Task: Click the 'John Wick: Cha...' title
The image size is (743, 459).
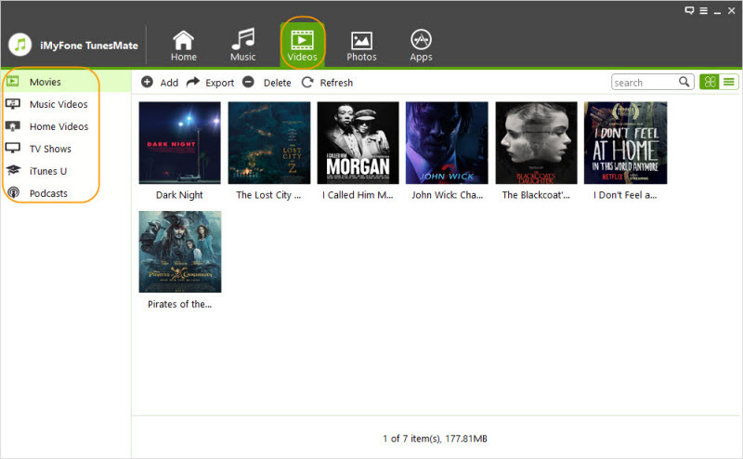Action: (x=448, y=195)
